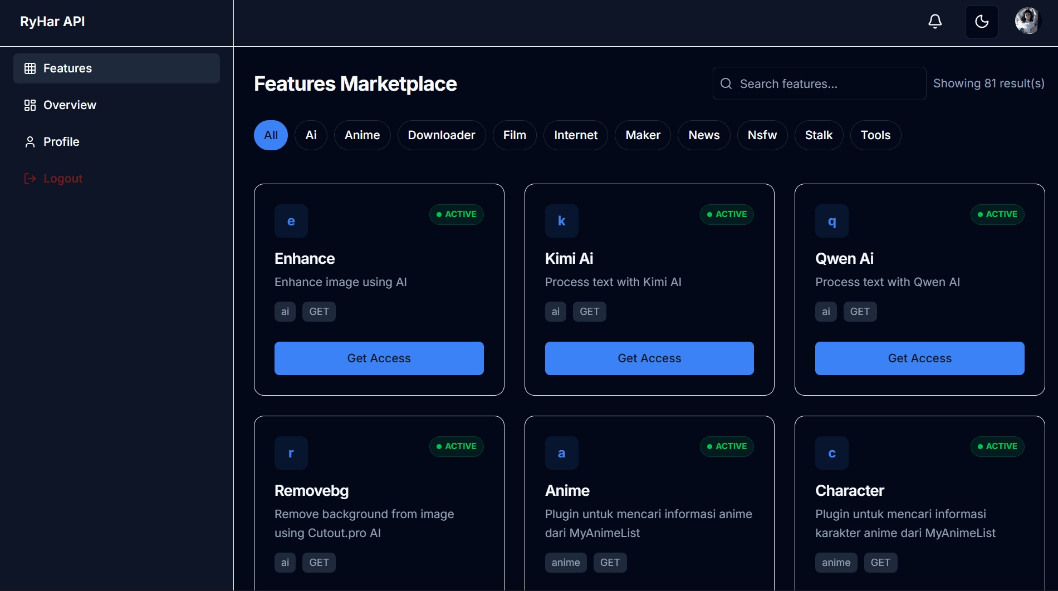Toggle dark mode with moon icon
This screenshot has height=591, width=1058.
981,22
